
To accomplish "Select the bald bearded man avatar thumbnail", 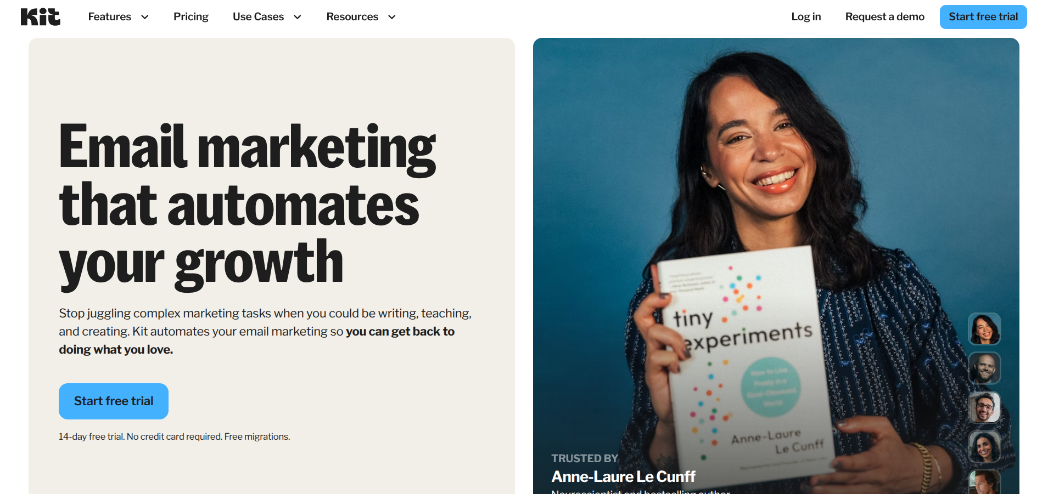I will click(x=984, y=368).
